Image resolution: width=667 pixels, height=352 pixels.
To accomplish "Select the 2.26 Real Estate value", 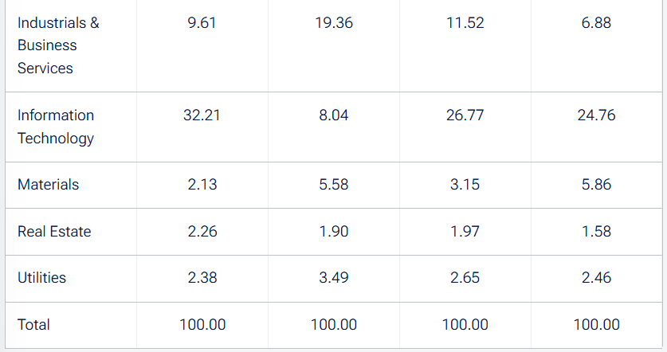I will click(x=202, y=232).
